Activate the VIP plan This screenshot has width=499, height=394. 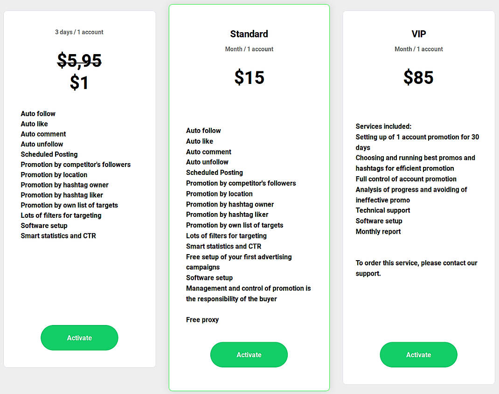418,354
